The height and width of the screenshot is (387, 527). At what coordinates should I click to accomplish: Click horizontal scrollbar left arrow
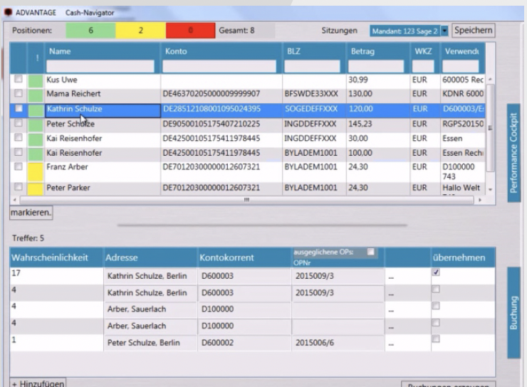coord(14,200)
